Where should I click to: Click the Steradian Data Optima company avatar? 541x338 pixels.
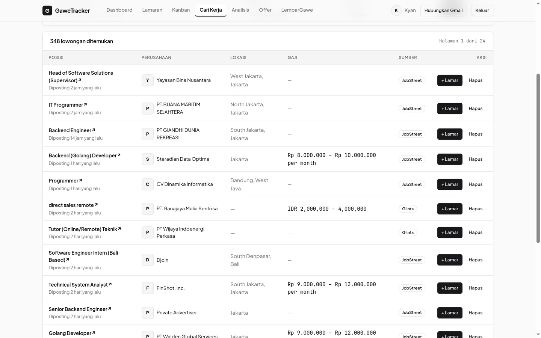point(147,159)
